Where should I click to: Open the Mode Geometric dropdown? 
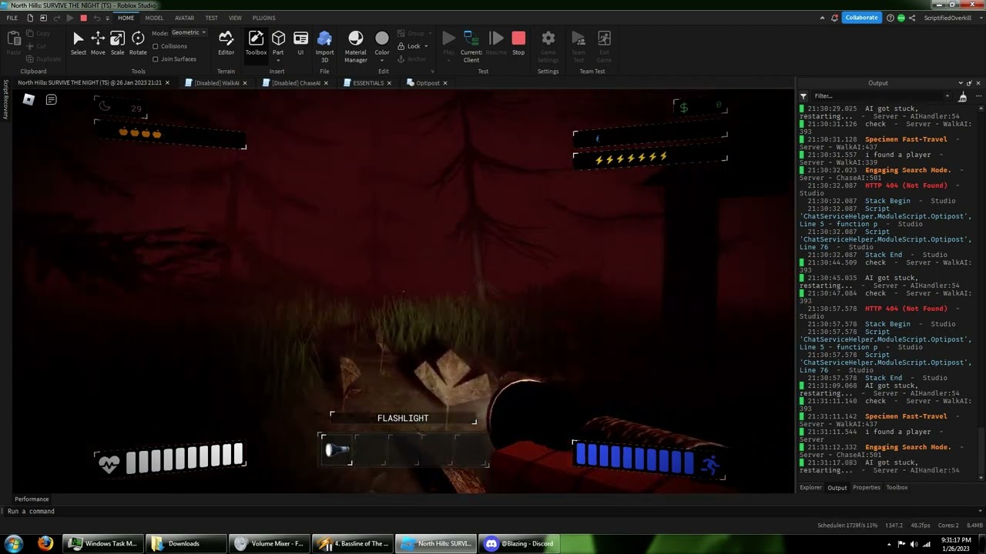point(189,32)
